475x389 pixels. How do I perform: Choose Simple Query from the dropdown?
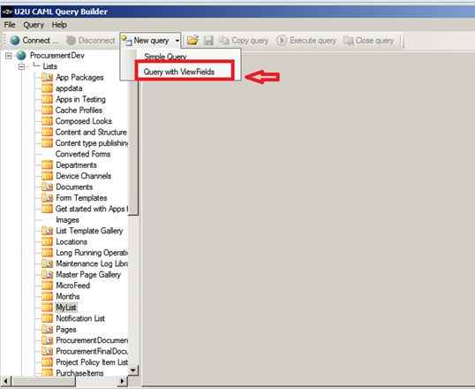coord(165,57)
